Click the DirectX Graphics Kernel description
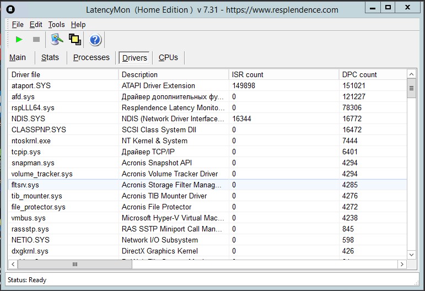Image resolution: width=425 pixels, height=291 pixels. tap(160, 251)
